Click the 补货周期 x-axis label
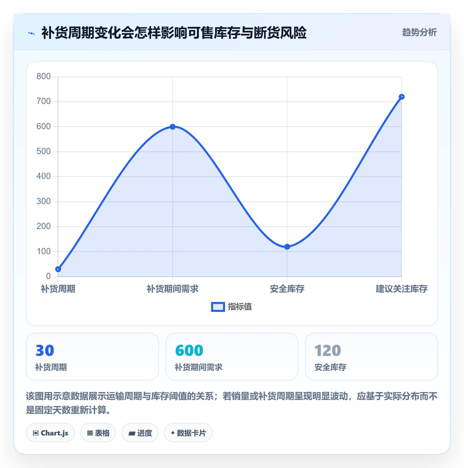The width and height of the screenshot is (464, 468). [58, 289]
